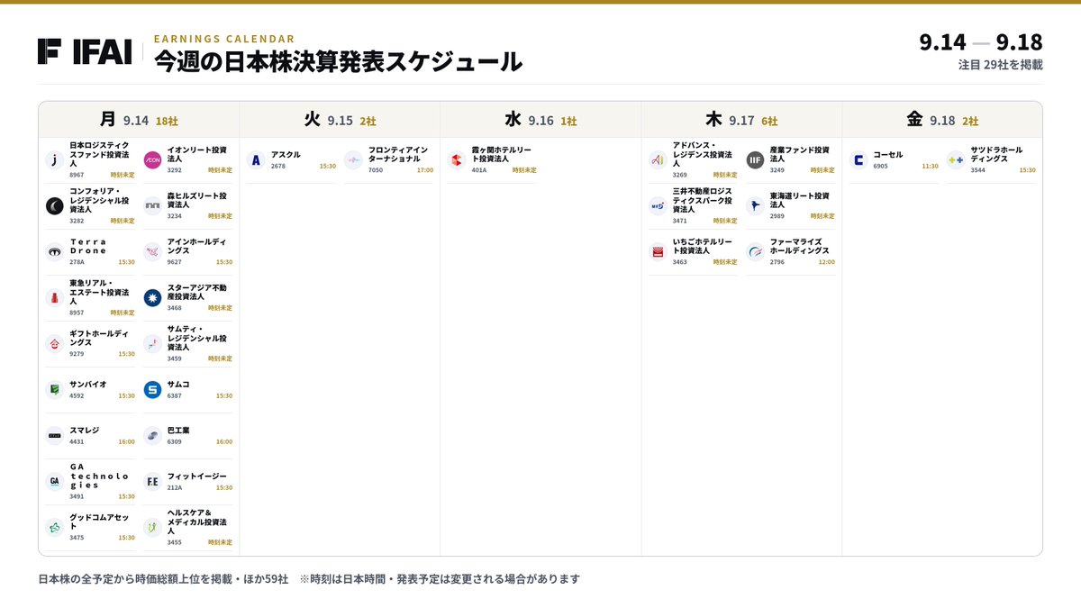
Task: Click the グッドコムアセット green logo
Action: 55,527
